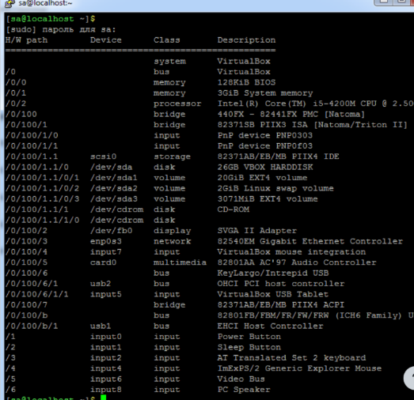The image size is (414, 400).
Task: Click the Description column header
Action: [246, 40]
